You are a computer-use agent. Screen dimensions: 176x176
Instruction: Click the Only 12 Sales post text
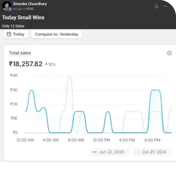pos(13,26)
